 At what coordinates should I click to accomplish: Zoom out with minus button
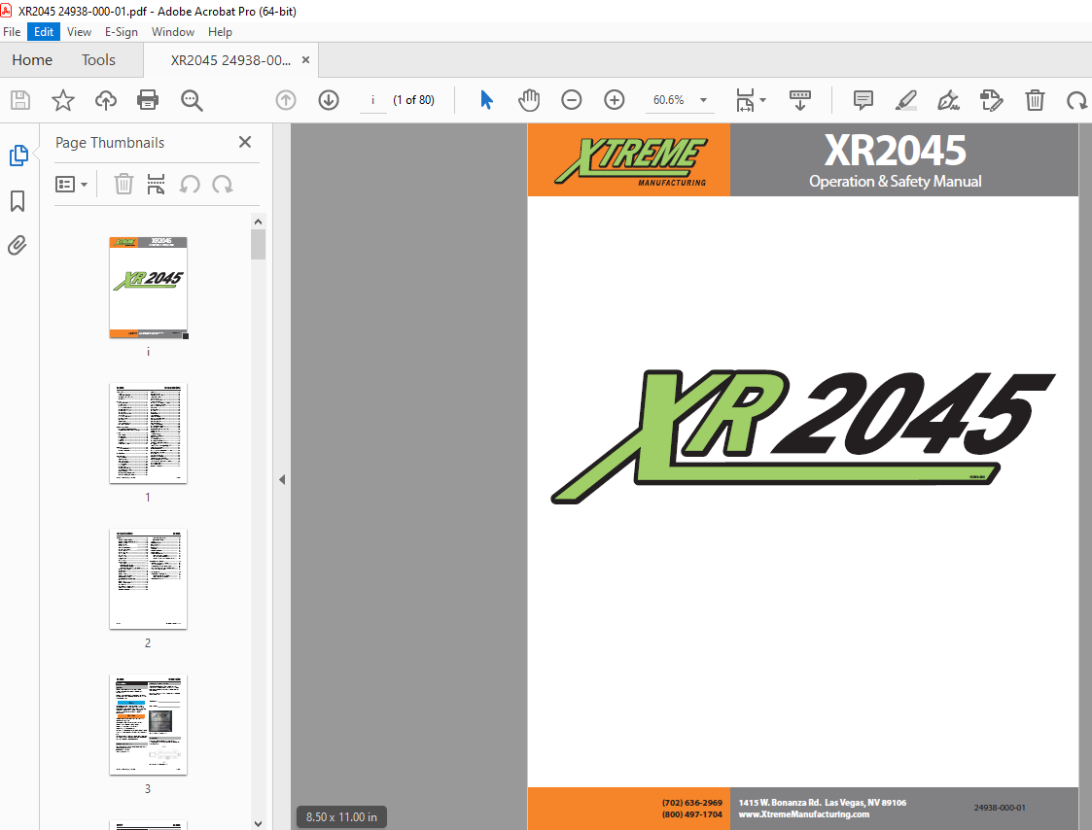571,100
